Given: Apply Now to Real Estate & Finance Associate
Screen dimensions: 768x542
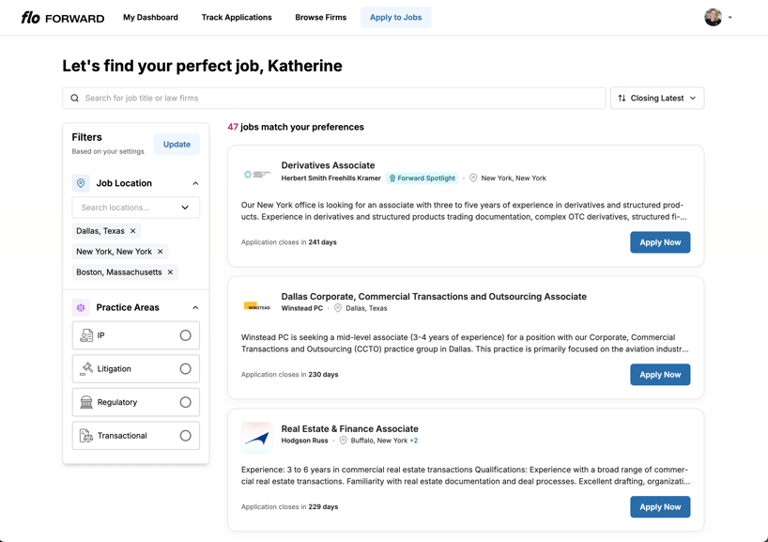Looking at the screenshot, I should (660, 506).
